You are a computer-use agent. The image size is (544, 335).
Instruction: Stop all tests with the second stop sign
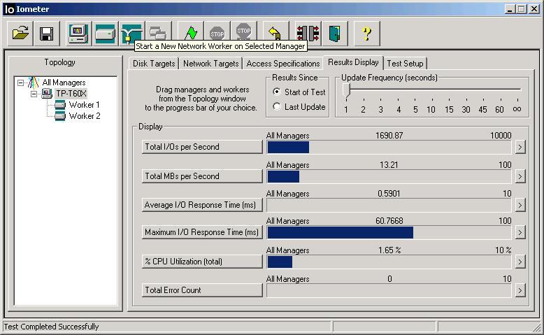tap(243, 34)
